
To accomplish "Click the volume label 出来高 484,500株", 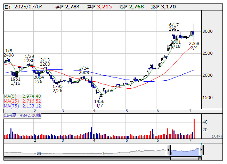I will [23, 115].
